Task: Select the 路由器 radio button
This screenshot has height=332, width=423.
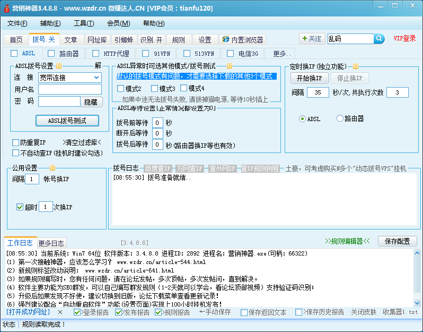Action: (x=340, y=119)
